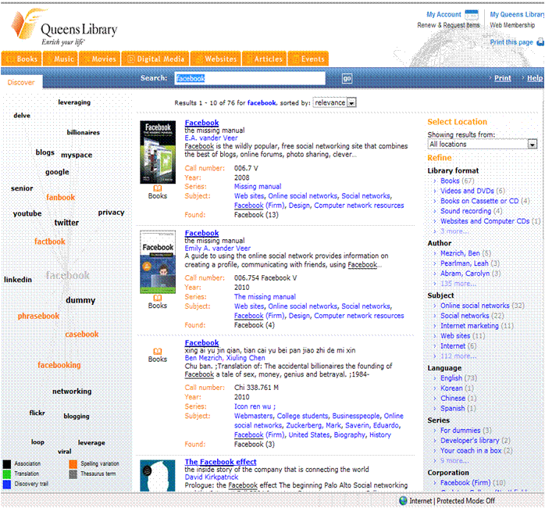This screenshot has width=545, height=508.
Task: Click the orange Spelling variation legend swatch
Action: [x=73, y=463]
